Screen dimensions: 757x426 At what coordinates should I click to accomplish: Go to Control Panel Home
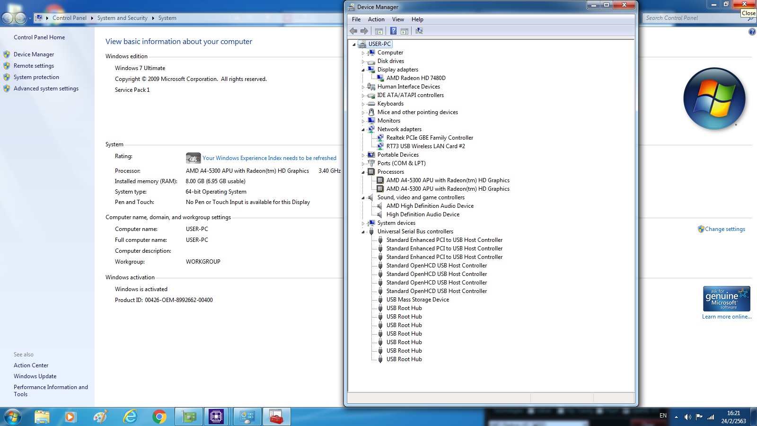point(39,37)
